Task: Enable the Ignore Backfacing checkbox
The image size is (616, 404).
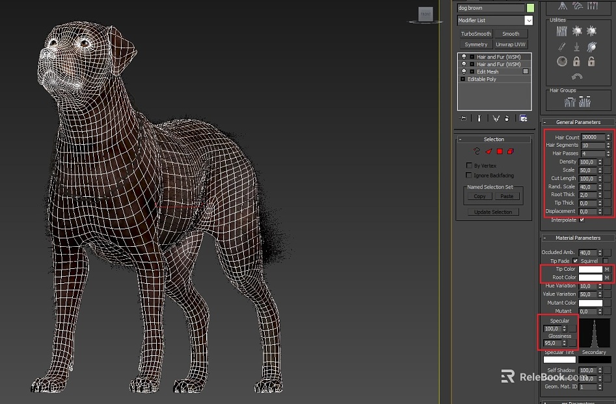Action: 469,175
